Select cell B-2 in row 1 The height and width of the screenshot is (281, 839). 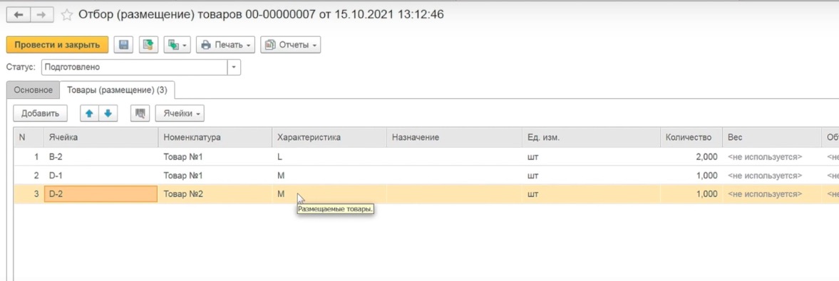[101, 157]
